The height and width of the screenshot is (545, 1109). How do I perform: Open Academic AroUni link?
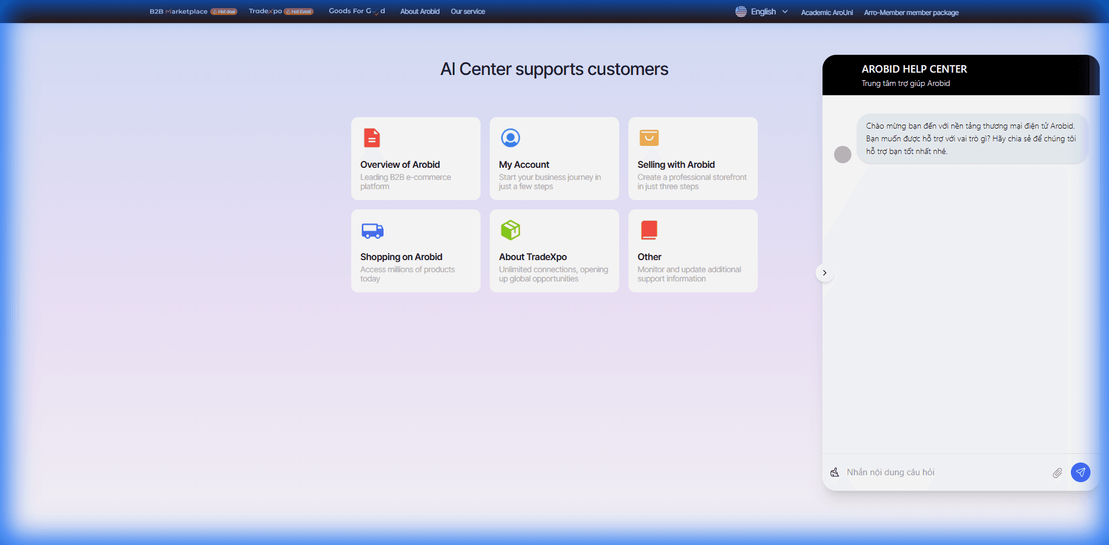827,13
